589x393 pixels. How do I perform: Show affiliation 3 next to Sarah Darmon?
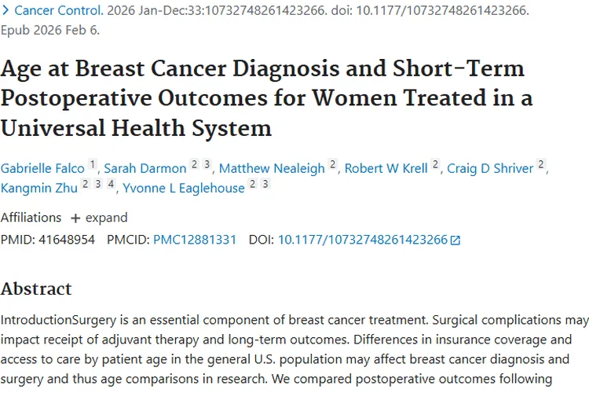coord(207,164)
